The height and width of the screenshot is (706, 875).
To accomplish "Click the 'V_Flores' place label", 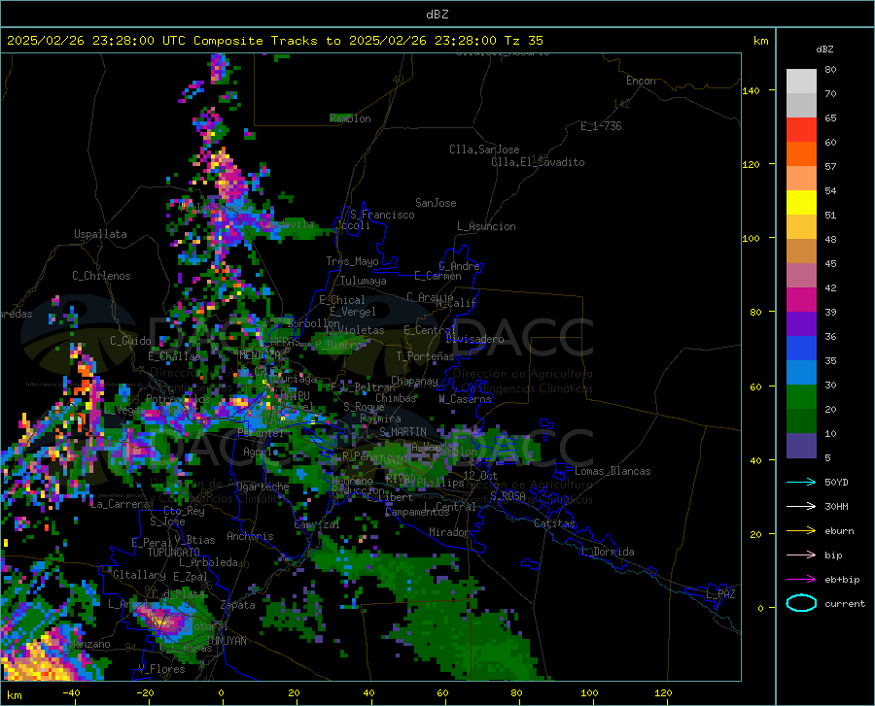I will tap(161, 669).
